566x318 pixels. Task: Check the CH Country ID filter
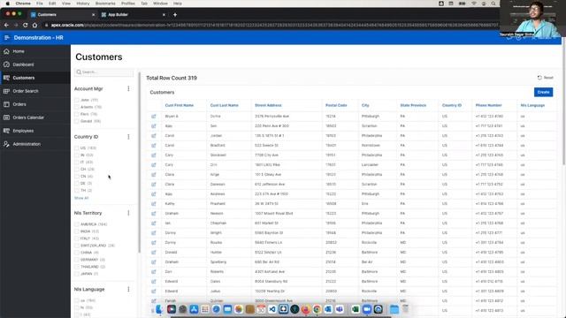77,170
